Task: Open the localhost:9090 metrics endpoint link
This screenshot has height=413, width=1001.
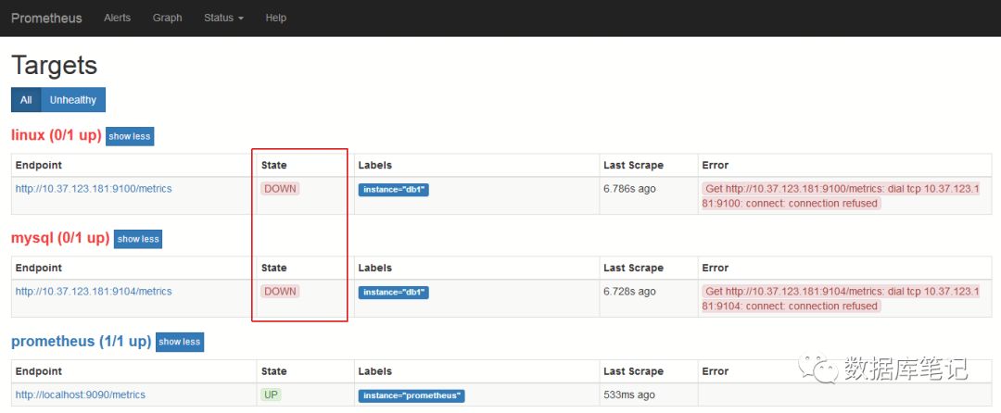Action: click(x=81, y=394)
